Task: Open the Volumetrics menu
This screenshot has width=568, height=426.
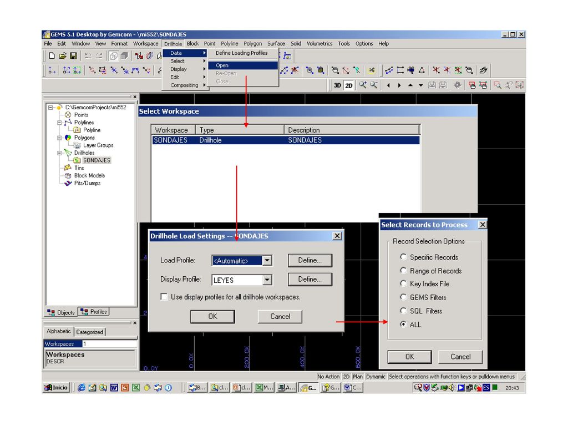Action: point(319,43)
